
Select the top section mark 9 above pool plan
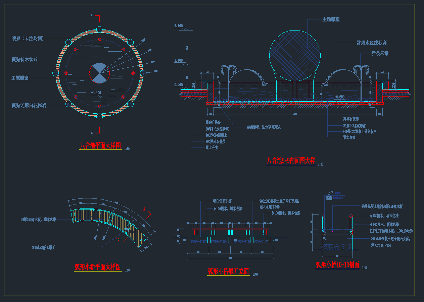92,16
